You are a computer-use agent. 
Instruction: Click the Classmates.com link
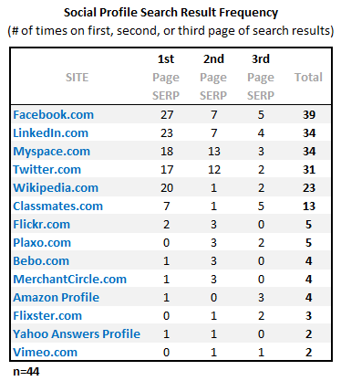pos(57,206)
